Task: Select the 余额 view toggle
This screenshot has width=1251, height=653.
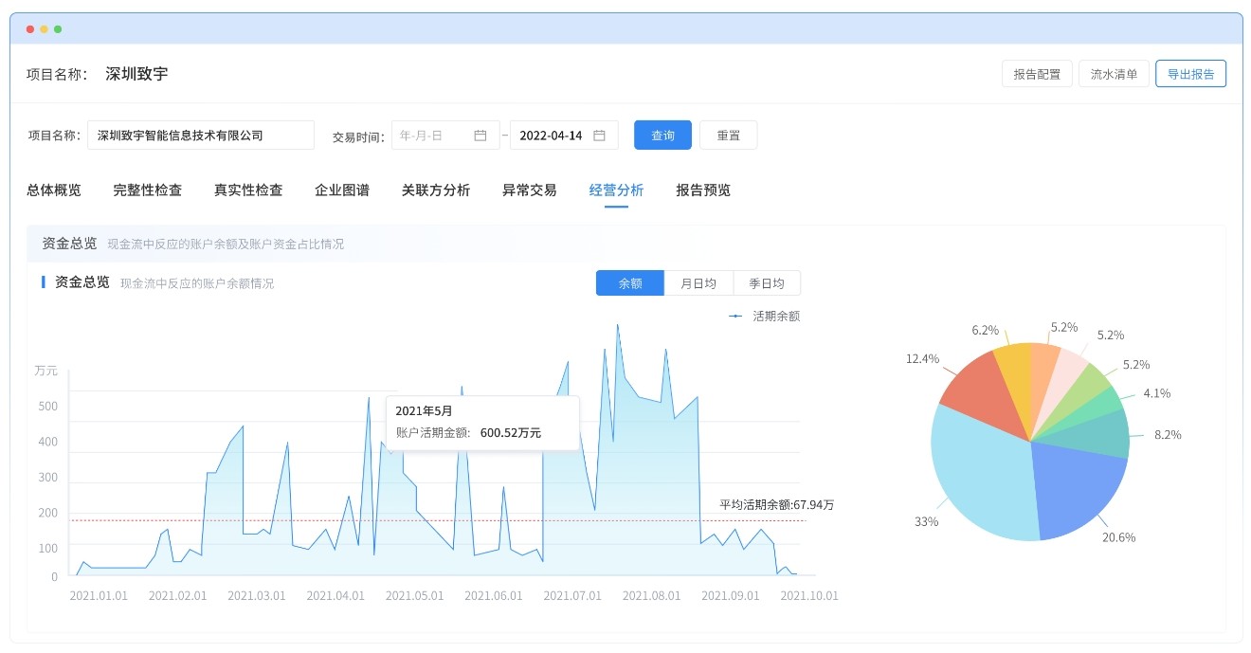Action: coord(630,283)
